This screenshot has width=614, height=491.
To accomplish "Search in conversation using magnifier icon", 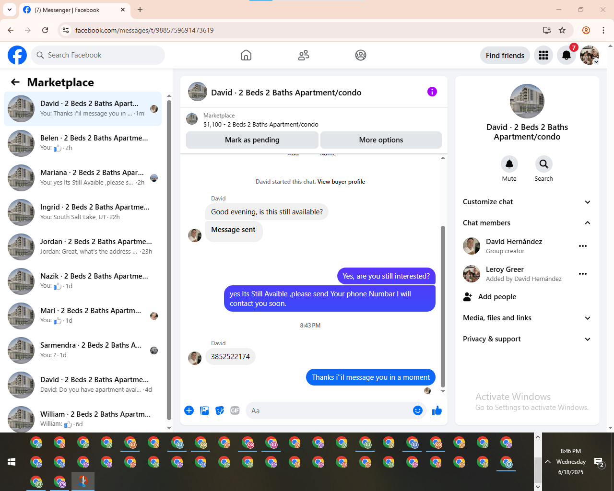I will [544, 164].
